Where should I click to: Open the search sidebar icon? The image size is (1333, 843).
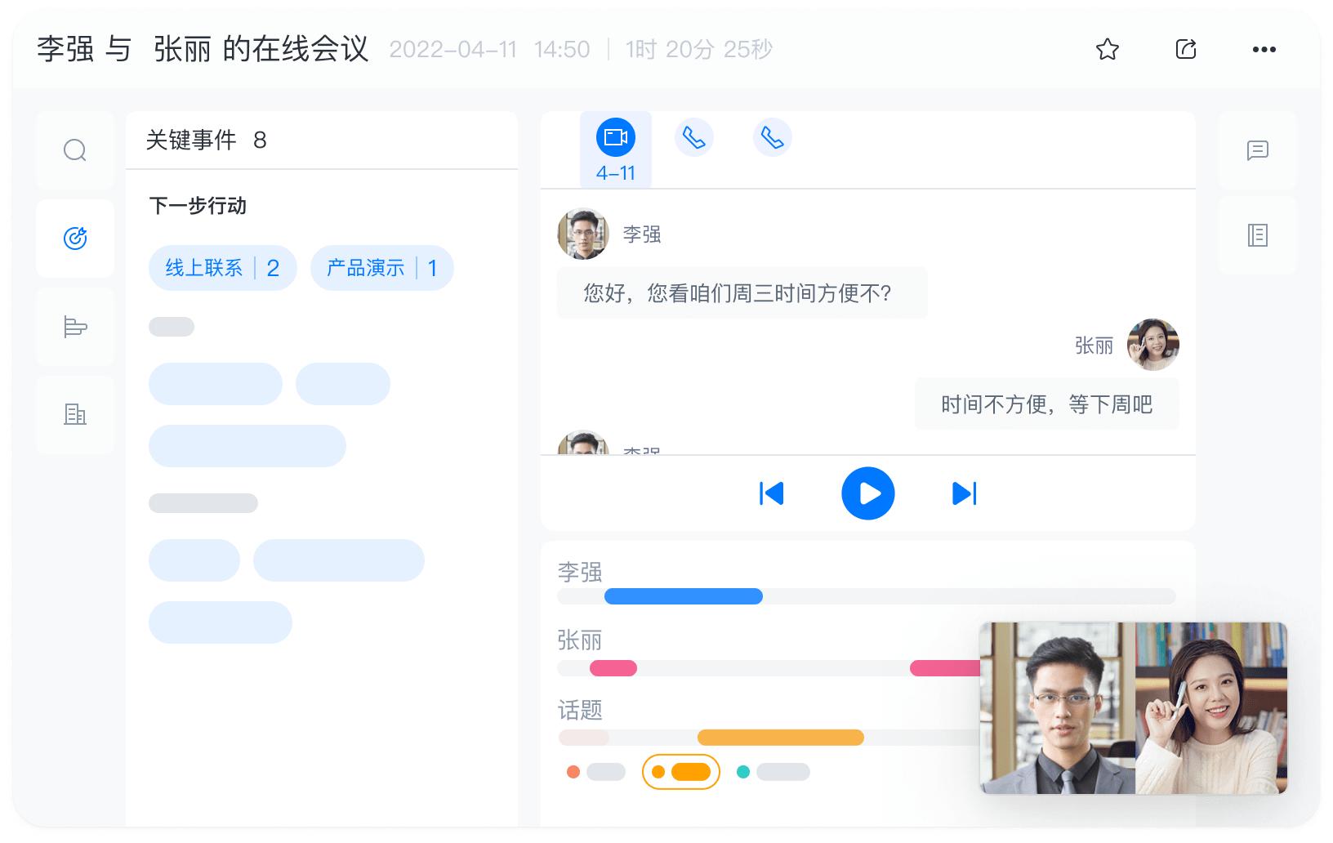point(75,150)
